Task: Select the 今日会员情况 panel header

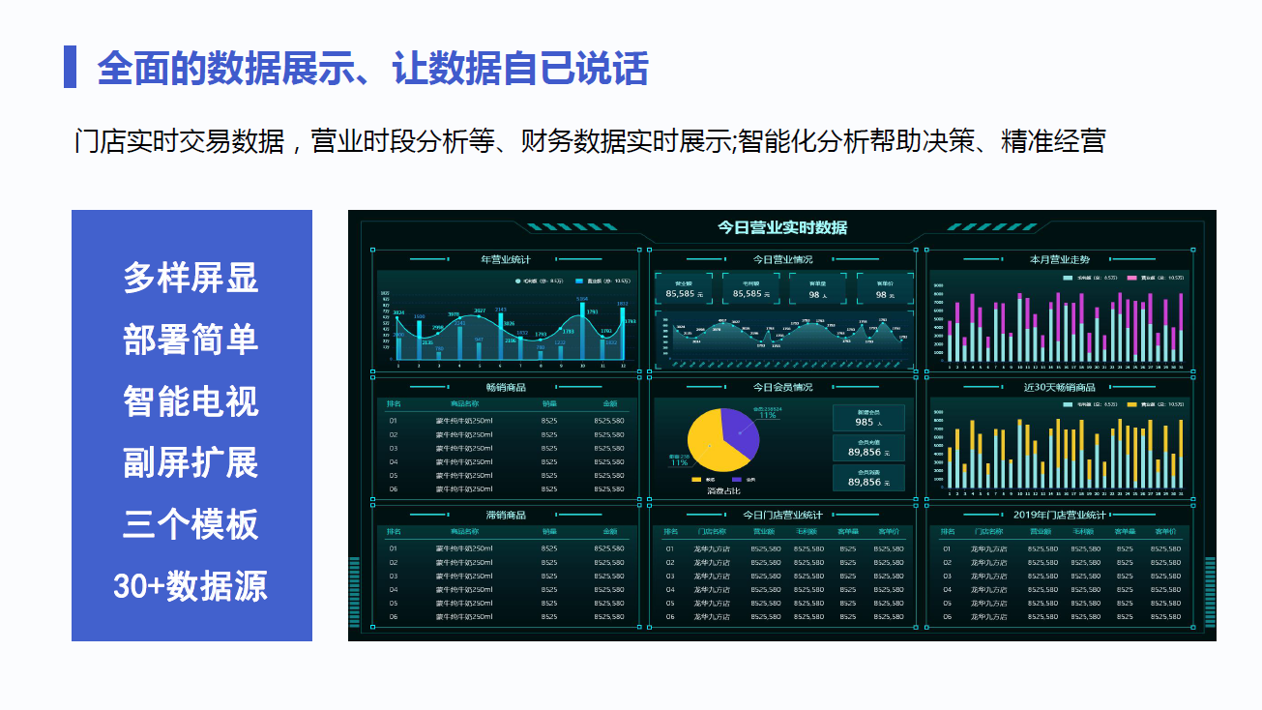Action: 782,388
